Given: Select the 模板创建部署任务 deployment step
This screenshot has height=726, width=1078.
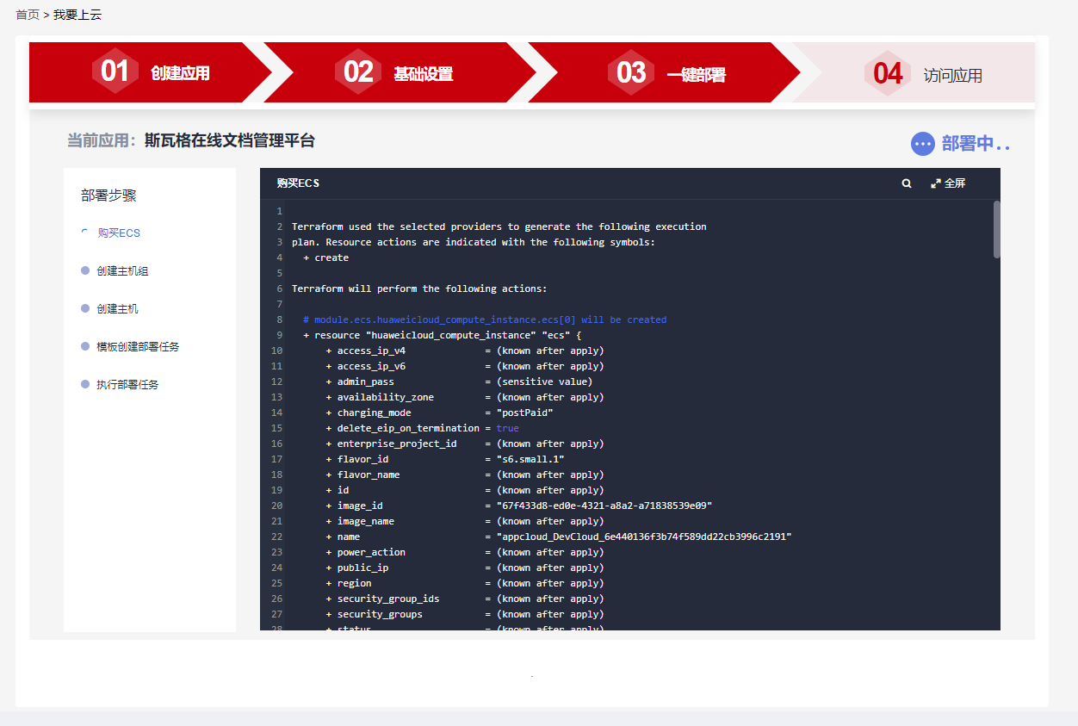Looking at the screenshot, I should pyautogui.click(x=138, y=347).
